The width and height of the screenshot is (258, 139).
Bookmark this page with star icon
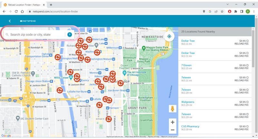click(x=222, y=12)
